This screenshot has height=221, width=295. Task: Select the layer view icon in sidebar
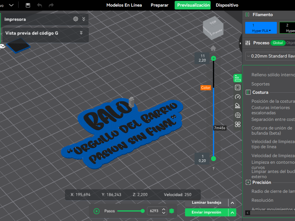[237, 78]
